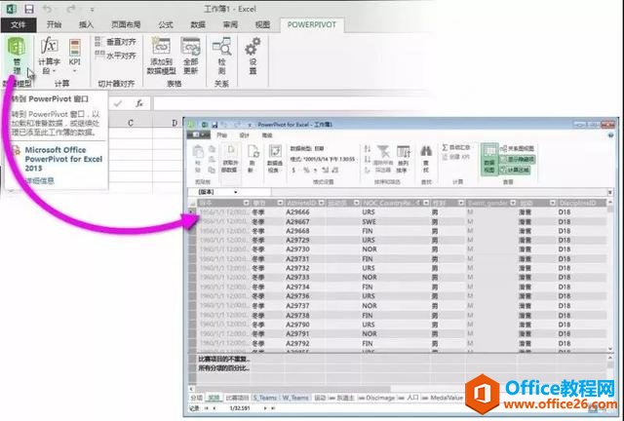
Task: Open the 管理 (Manage) data model button
Action: click(x=17, y=57)
